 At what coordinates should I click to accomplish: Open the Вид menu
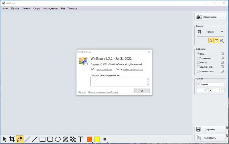click(x=63, y=9)
